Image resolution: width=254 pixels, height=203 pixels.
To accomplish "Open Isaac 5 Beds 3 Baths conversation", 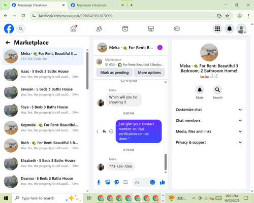I will tap(43, 74).
